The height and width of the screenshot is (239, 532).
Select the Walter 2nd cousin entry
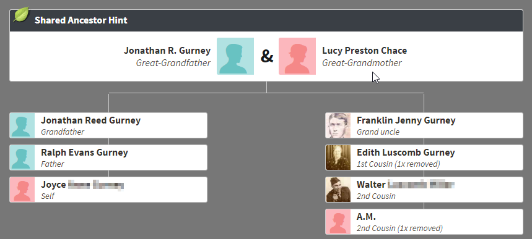[x=424, y=190]
